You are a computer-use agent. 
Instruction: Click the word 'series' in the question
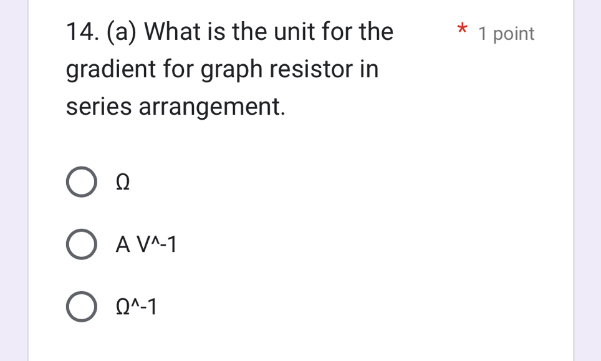click(x=99, y=107)
